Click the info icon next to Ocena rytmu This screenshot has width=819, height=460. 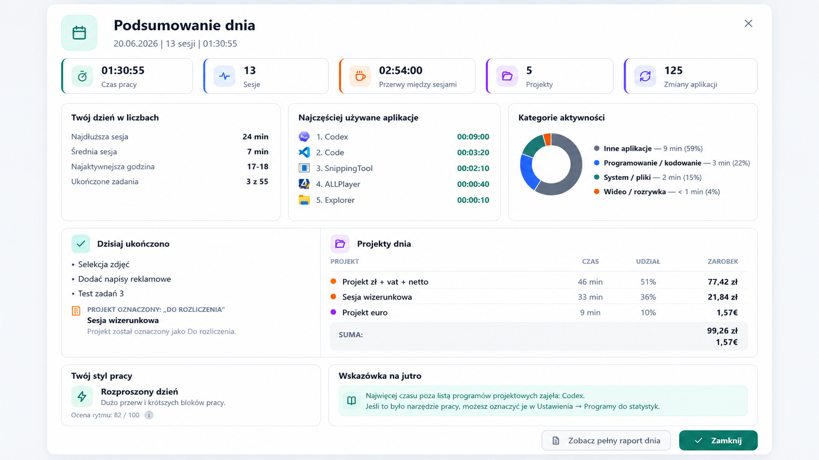(x=149, y=415)
